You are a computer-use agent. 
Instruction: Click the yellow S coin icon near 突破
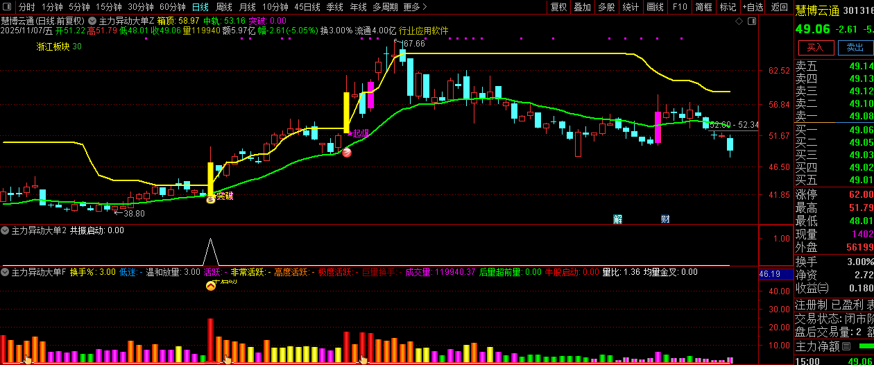point(211,199)
